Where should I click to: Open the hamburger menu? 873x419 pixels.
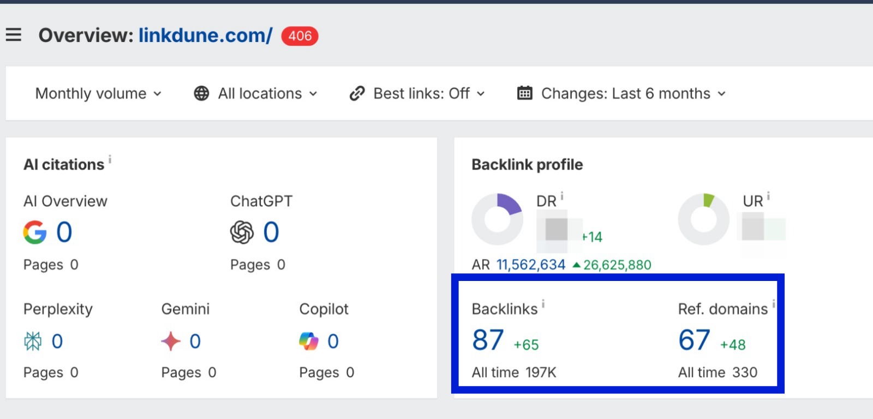[14, 35]
